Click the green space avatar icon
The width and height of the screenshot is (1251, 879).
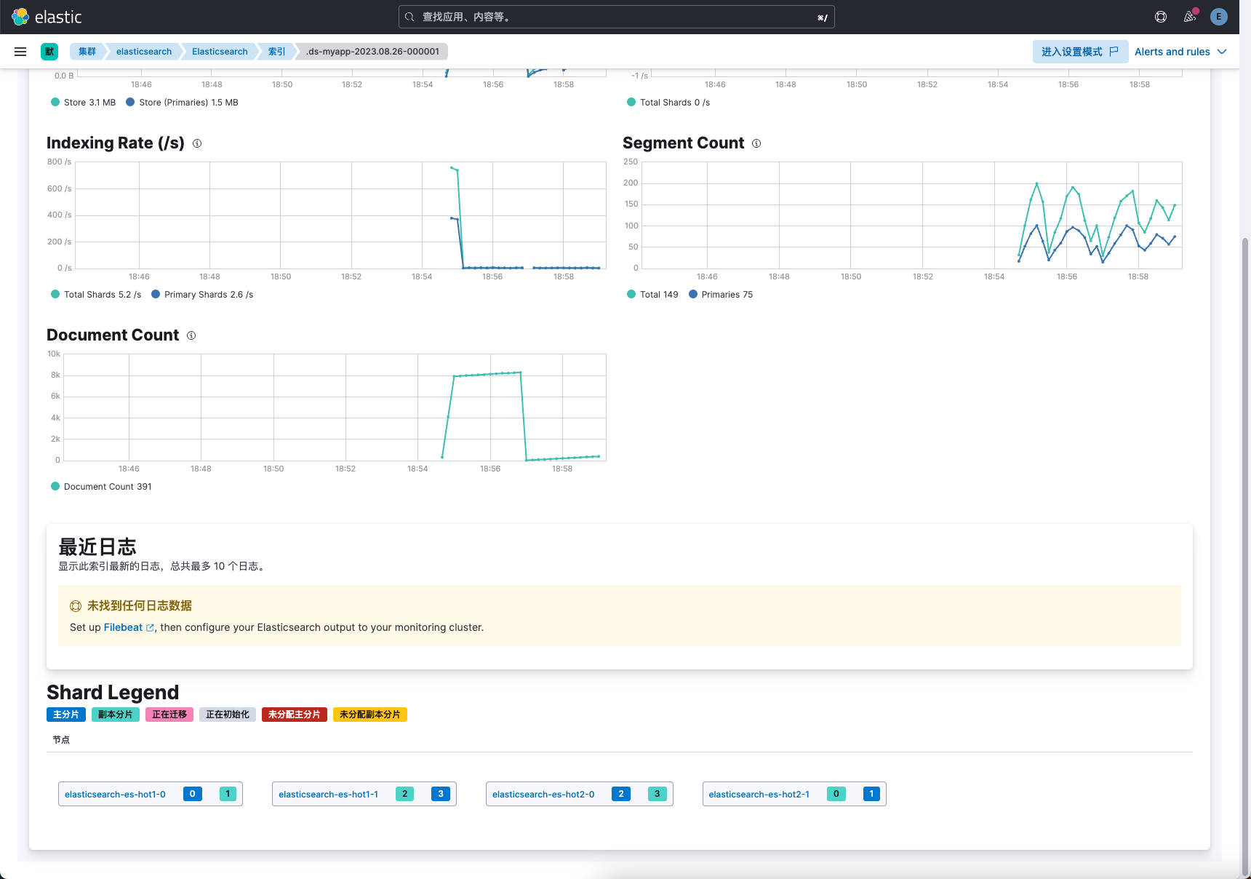coord(49,52)
